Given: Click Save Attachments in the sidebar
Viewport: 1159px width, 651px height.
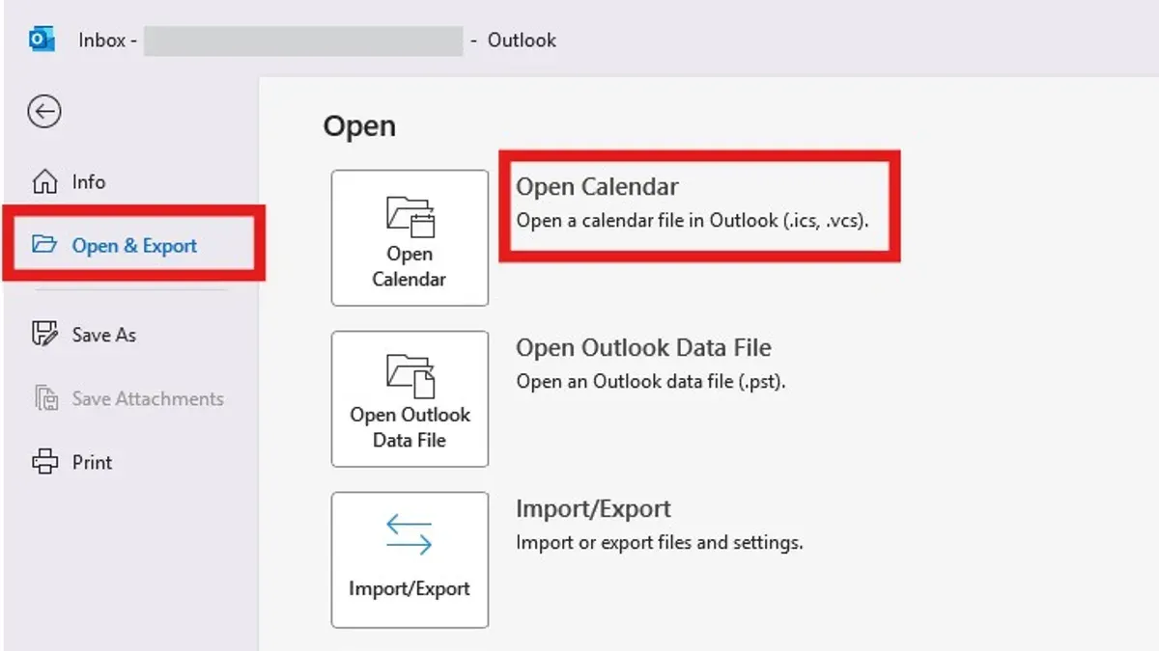Looking at the screenshot, I should point(128,398).
